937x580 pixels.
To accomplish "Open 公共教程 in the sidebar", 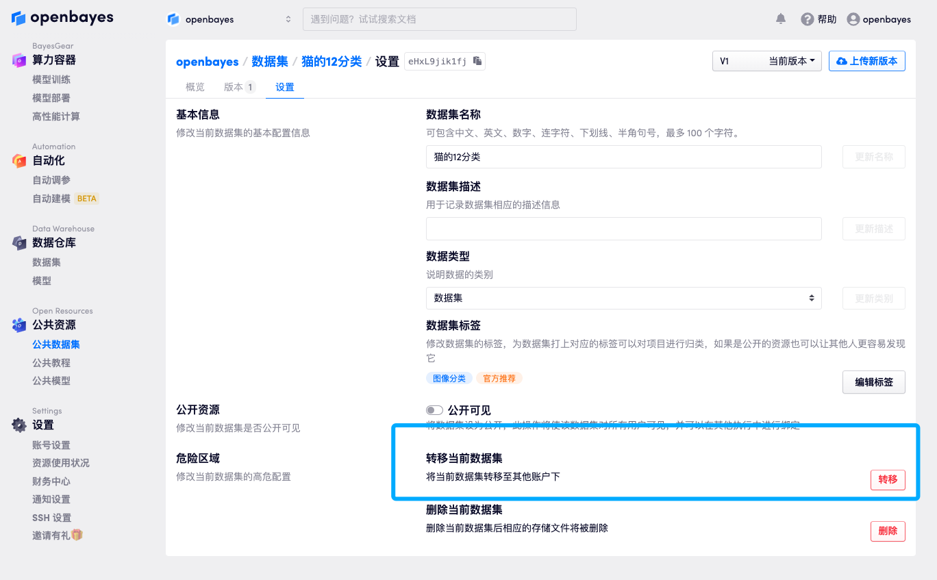I will (51, 363).
